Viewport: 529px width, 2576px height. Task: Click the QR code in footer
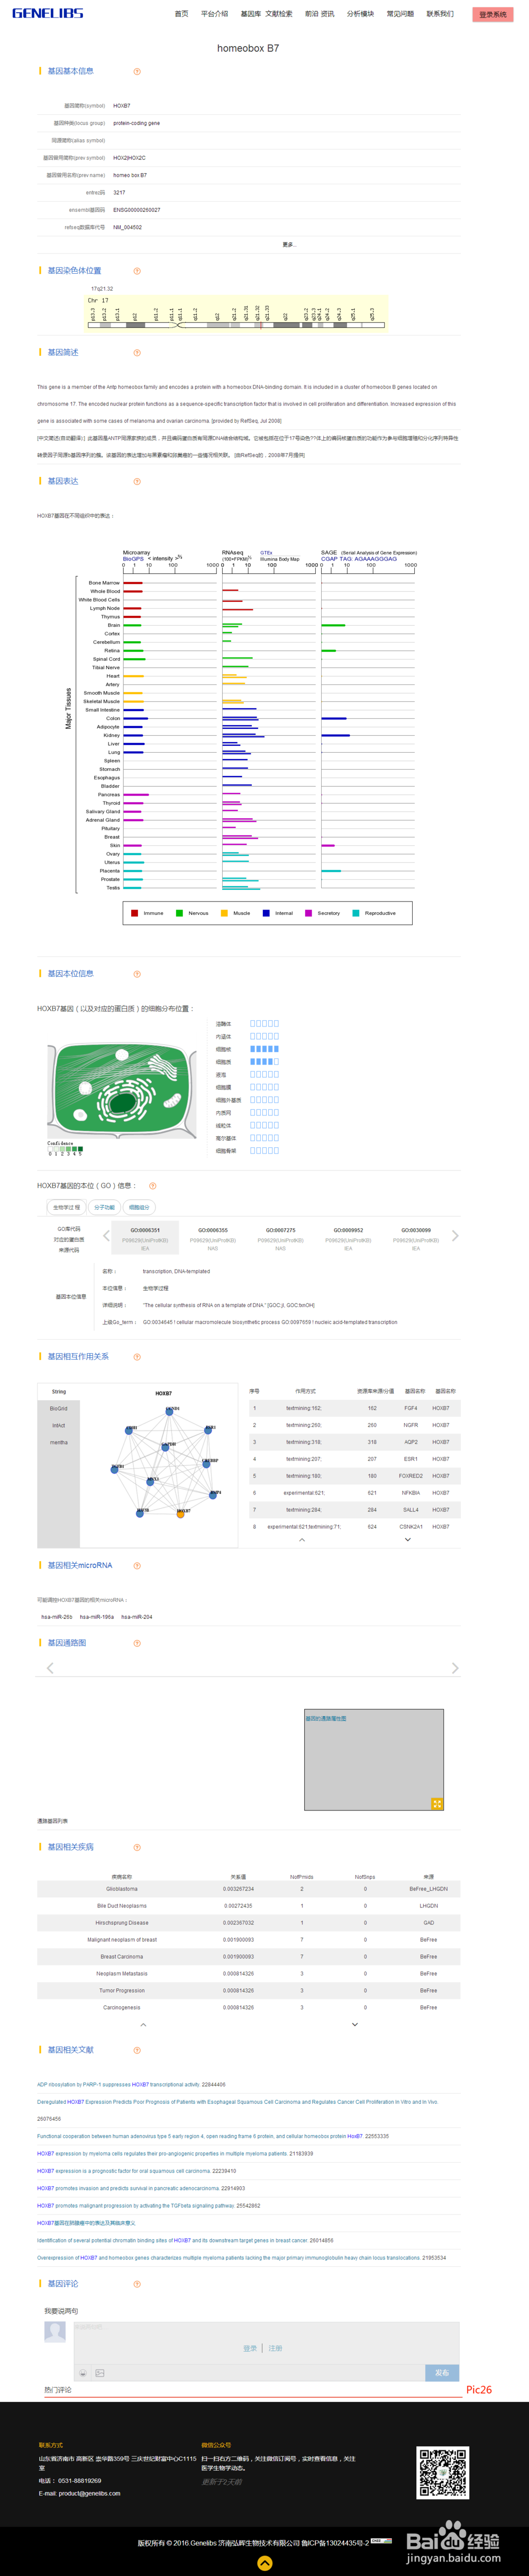tap(442, 2473)
